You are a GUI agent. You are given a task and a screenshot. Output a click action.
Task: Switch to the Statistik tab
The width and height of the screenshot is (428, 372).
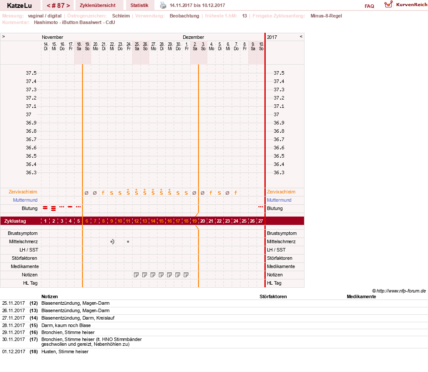pyautogui.click(x=139, y=5)
